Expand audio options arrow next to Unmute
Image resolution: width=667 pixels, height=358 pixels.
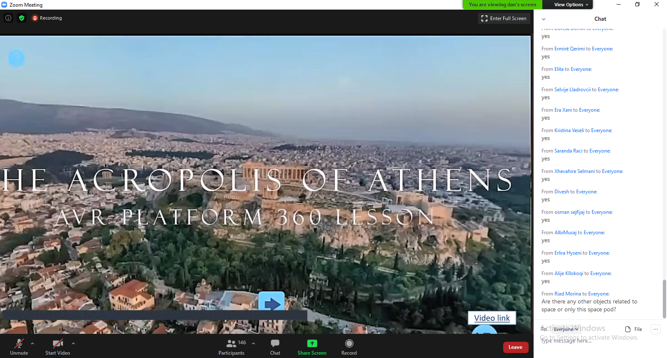coord(33,344)
